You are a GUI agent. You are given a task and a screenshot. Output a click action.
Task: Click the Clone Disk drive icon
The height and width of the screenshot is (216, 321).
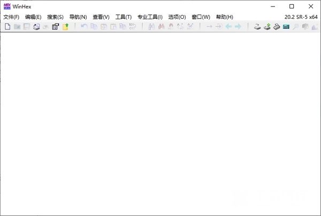click(x=257, y=27)
